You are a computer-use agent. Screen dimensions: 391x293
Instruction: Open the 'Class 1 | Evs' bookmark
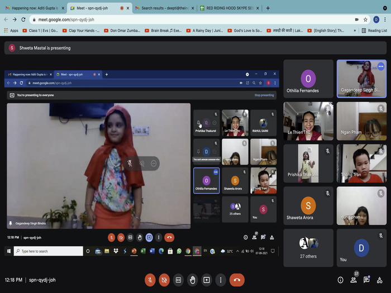tap(40, 30)
